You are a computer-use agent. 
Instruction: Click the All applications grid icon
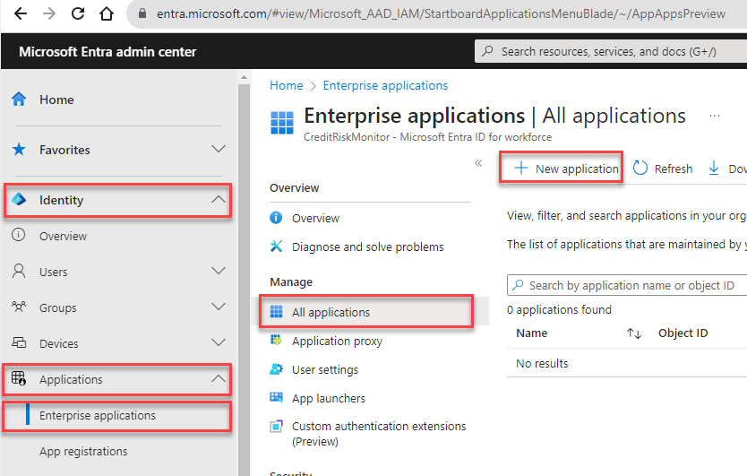coord(276,311)
